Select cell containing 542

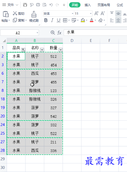(53, 116)
